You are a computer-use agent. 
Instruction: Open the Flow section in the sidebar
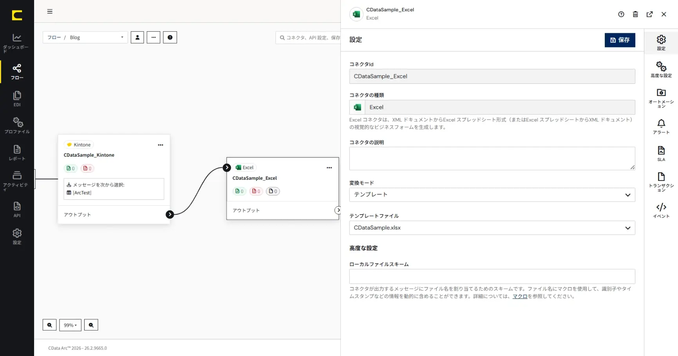(x=17, y=72)
